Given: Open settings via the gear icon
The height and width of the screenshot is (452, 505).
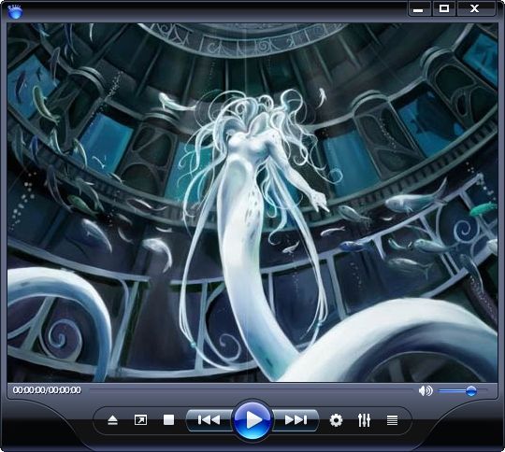Looking at the screenshot, I should [336, 420].
